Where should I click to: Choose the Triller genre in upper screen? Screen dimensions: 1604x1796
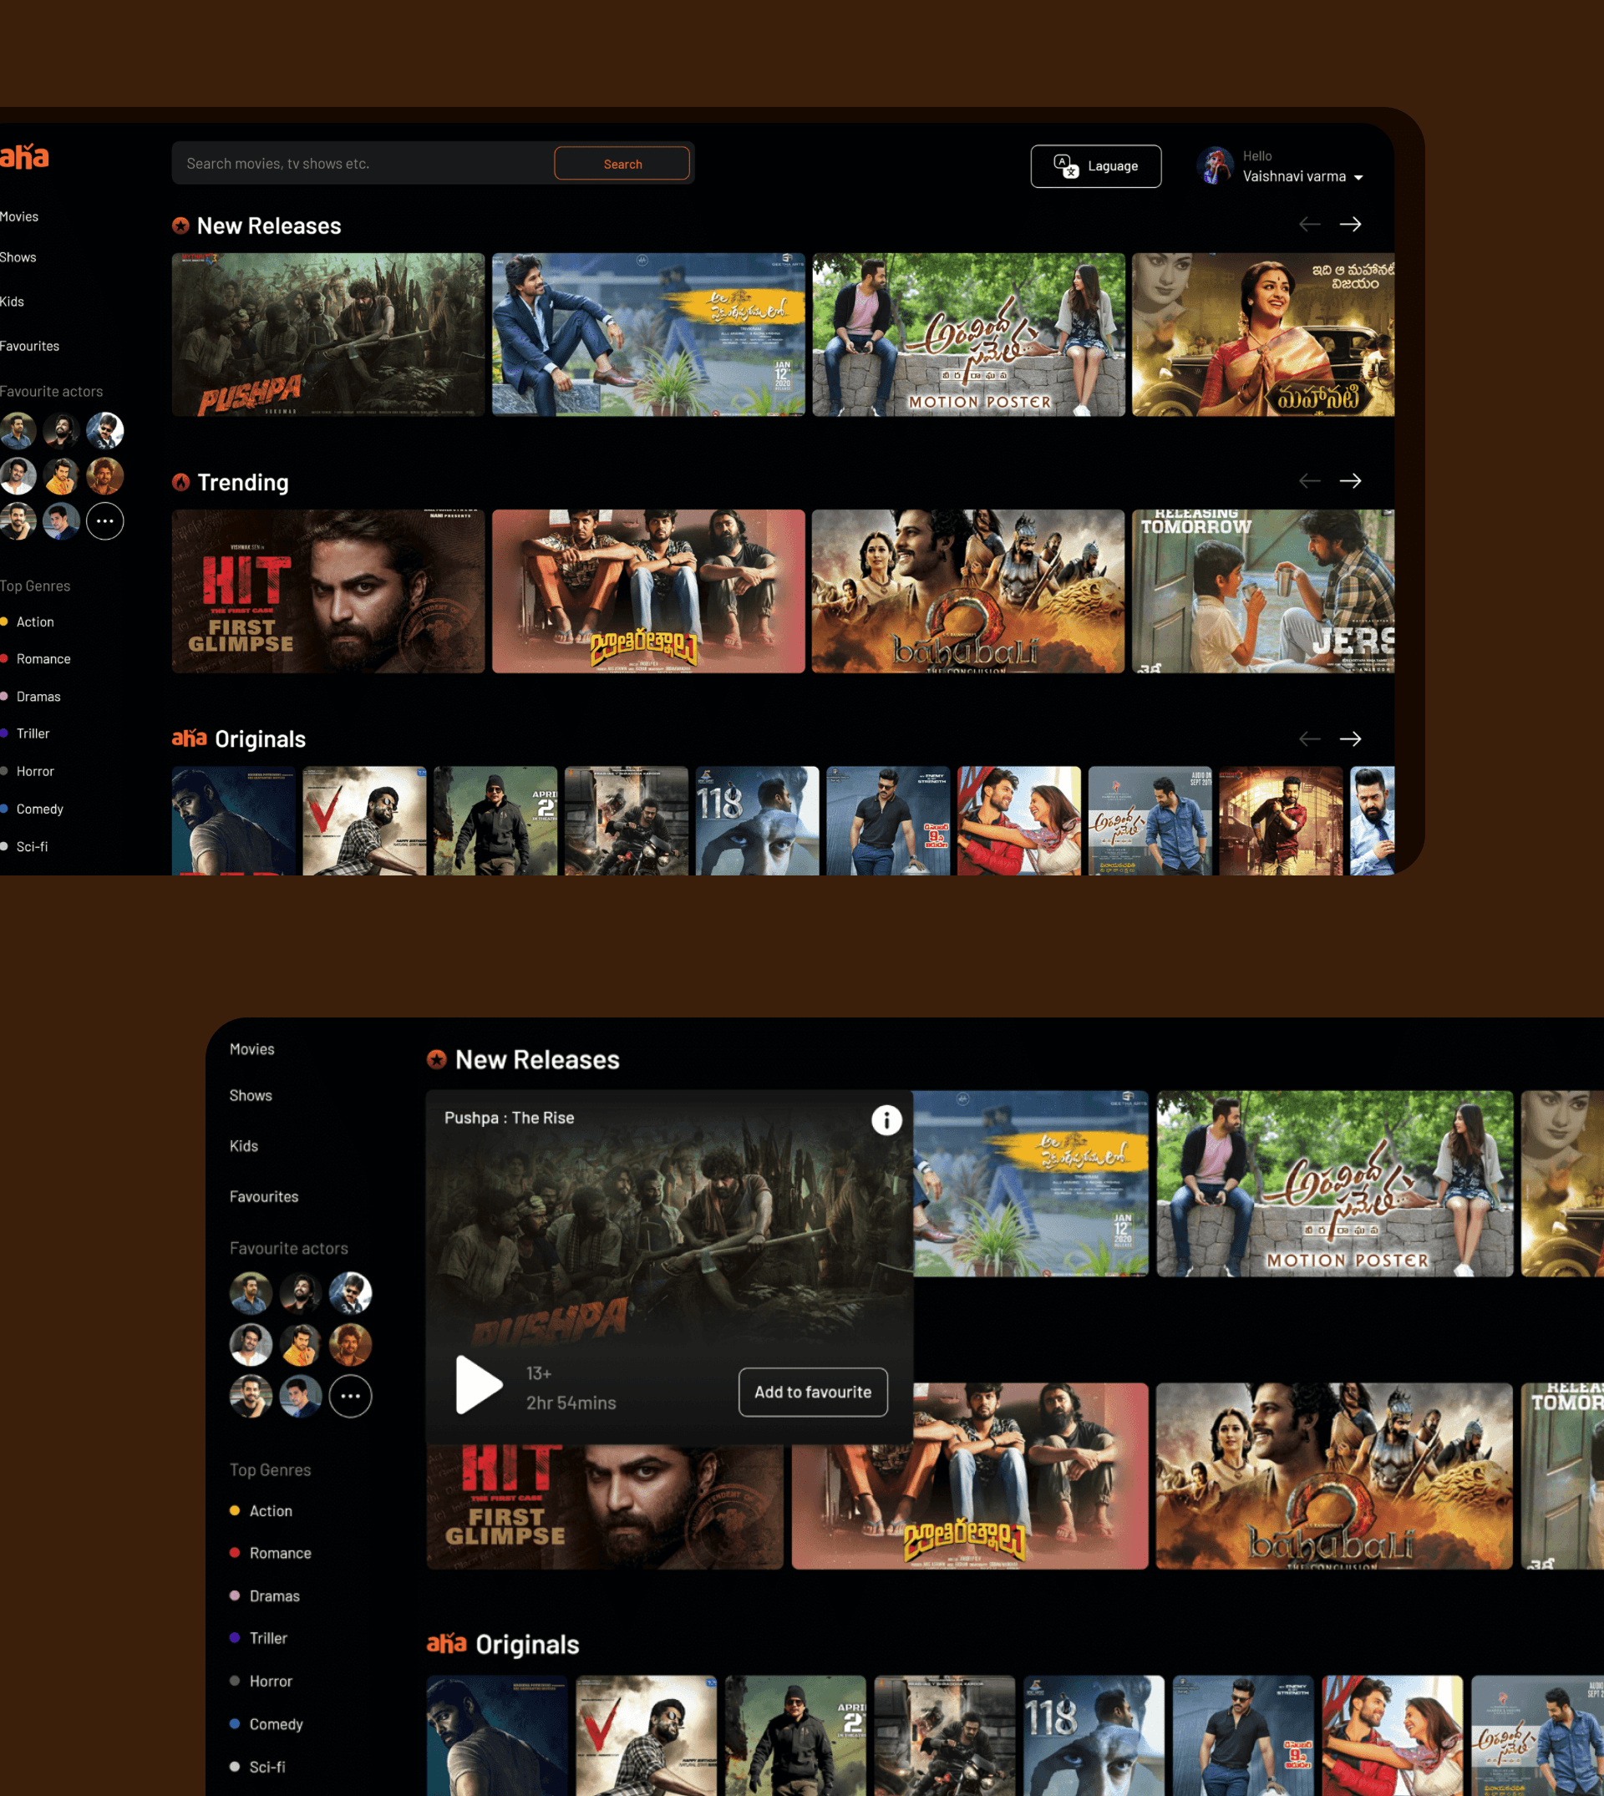click(x=25, y=734)
